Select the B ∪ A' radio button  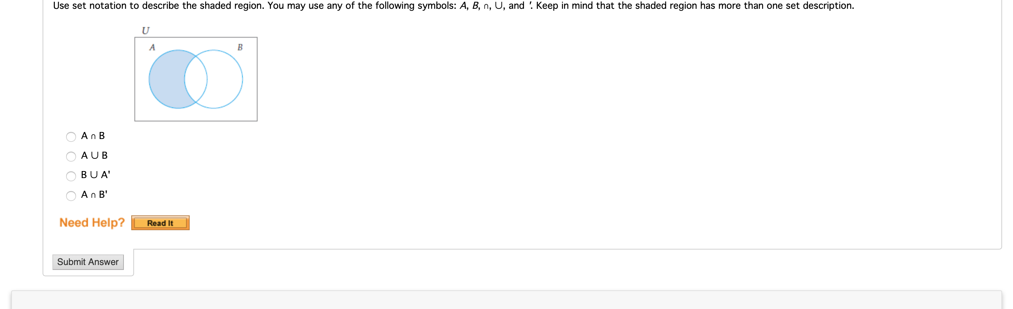tap(71, 176)
